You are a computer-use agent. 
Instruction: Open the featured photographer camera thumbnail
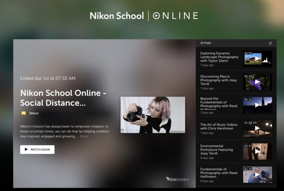tap(153, 115)
